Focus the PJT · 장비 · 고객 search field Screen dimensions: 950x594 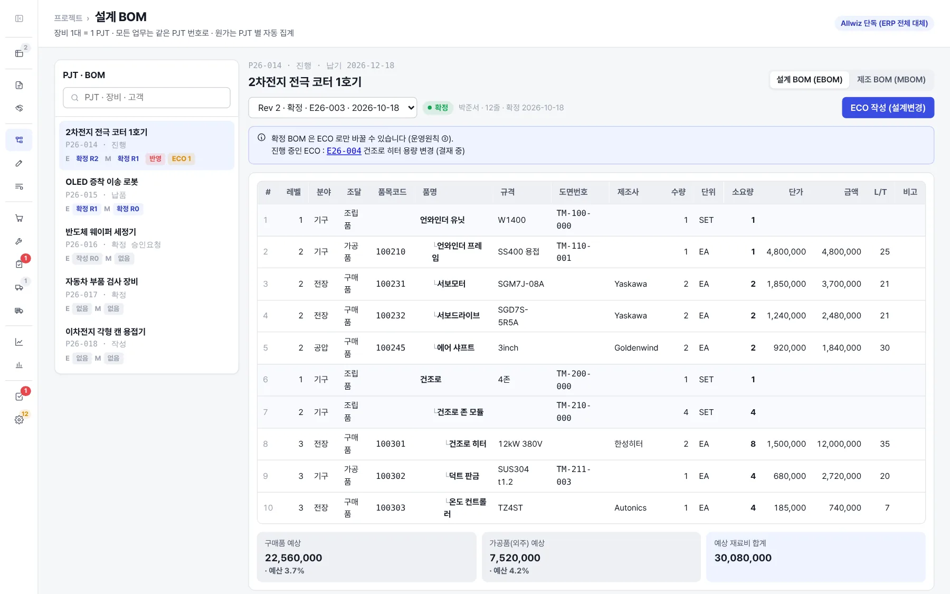[147, 98]
